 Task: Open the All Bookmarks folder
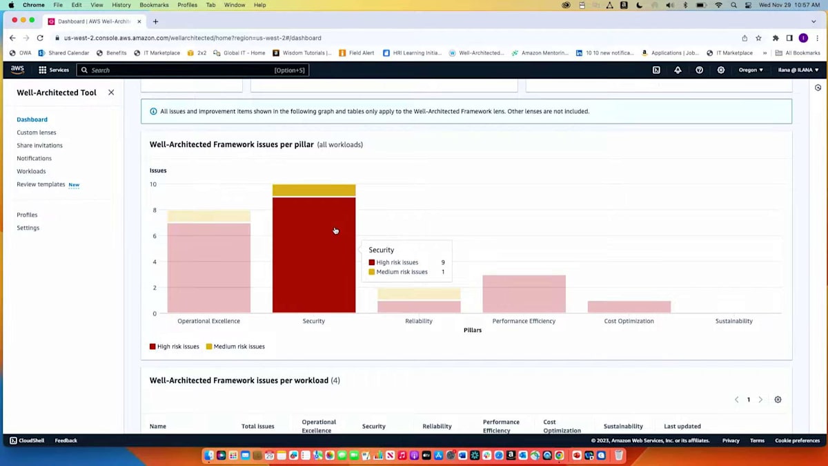coord(798,53)
